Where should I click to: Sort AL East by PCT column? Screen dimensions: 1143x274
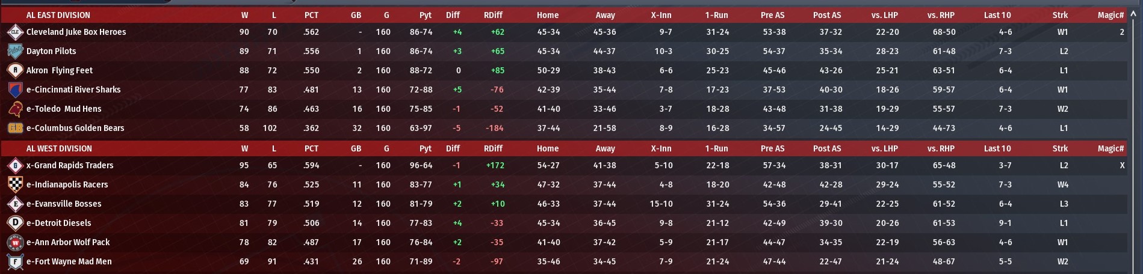(311, 15)
